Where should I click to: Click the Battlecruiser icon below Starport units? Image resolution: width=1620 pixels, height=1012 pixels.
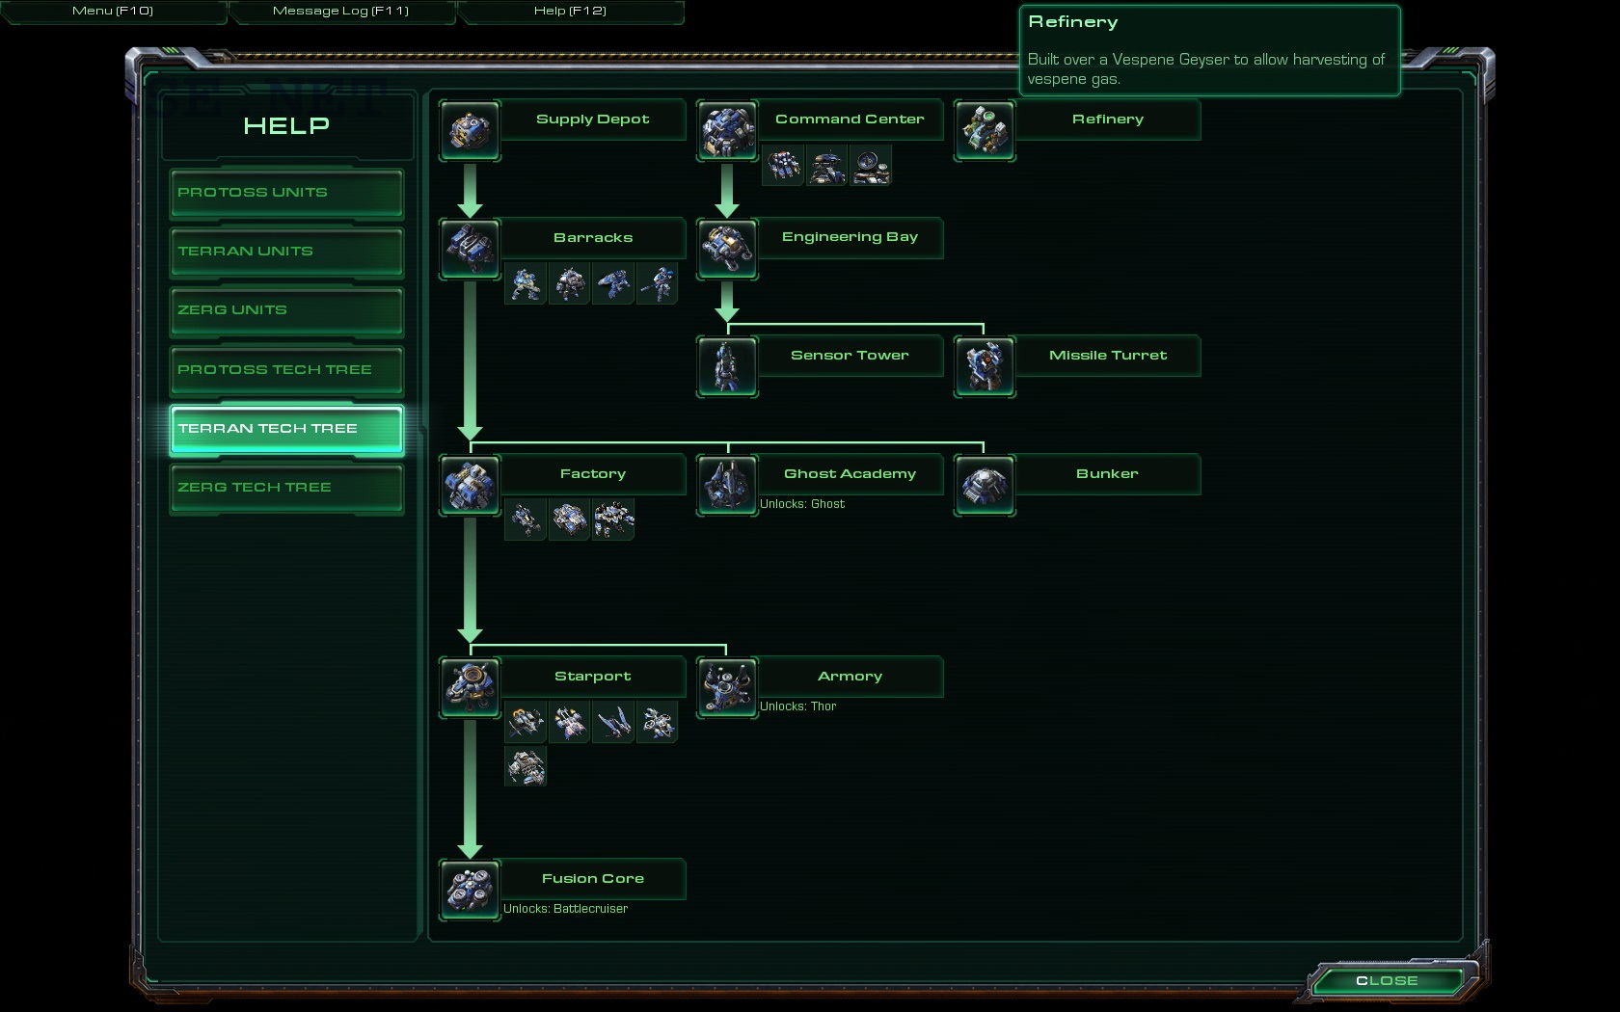(x=526, y=766)
